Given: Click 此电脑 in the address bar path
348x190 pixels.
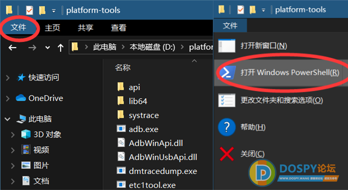Looking at the screenshot, I should [104, 47].
